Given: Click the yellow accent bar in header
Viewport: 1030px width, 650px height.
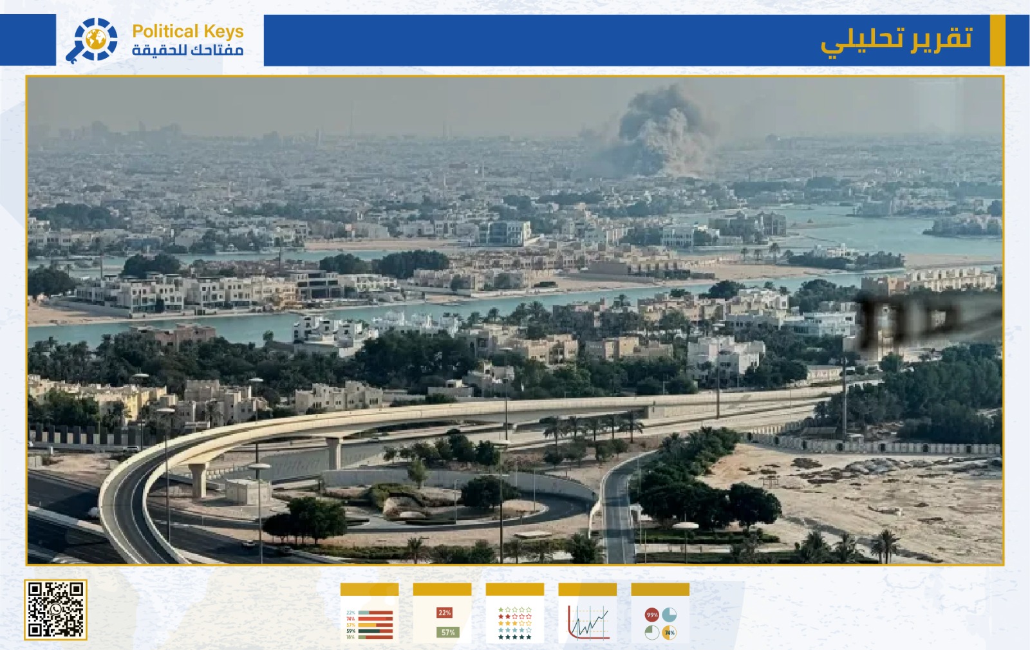Looking at the screenshot, I should pos(997,40).
